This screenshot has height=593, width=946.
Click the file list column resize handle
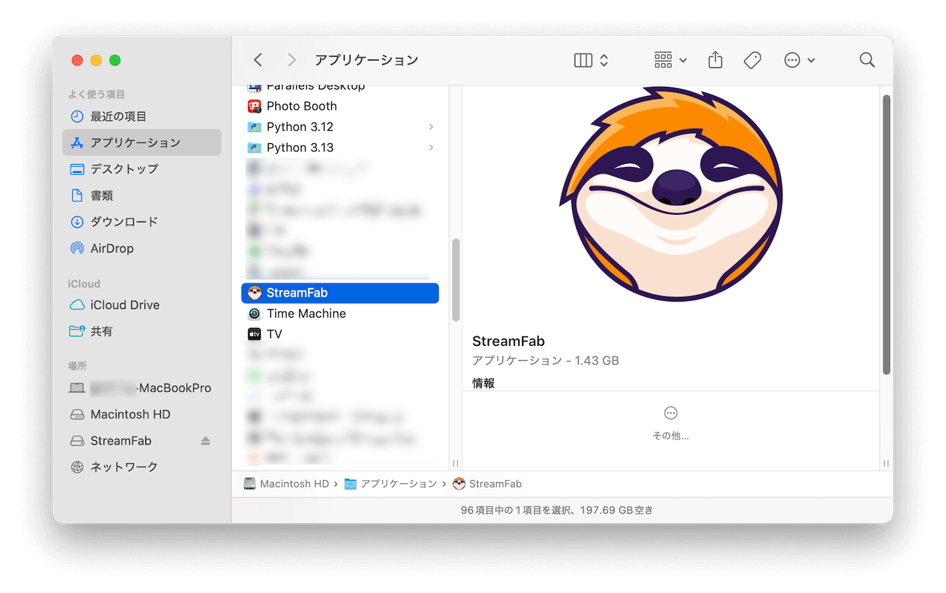click(x=456, y=463)
